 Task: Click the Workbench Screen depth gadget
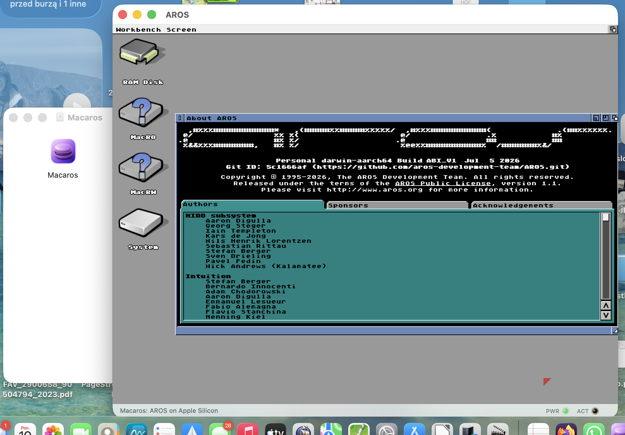tap(613, 29)
